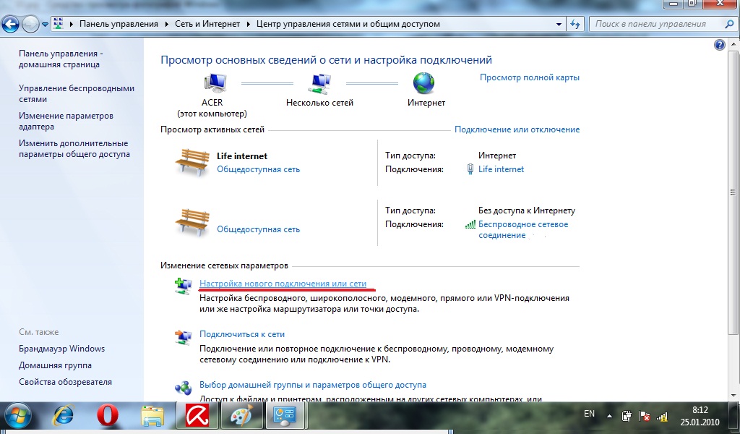
Task: Open 'Брандмауэр Windows' in See also
Action: 62,349
